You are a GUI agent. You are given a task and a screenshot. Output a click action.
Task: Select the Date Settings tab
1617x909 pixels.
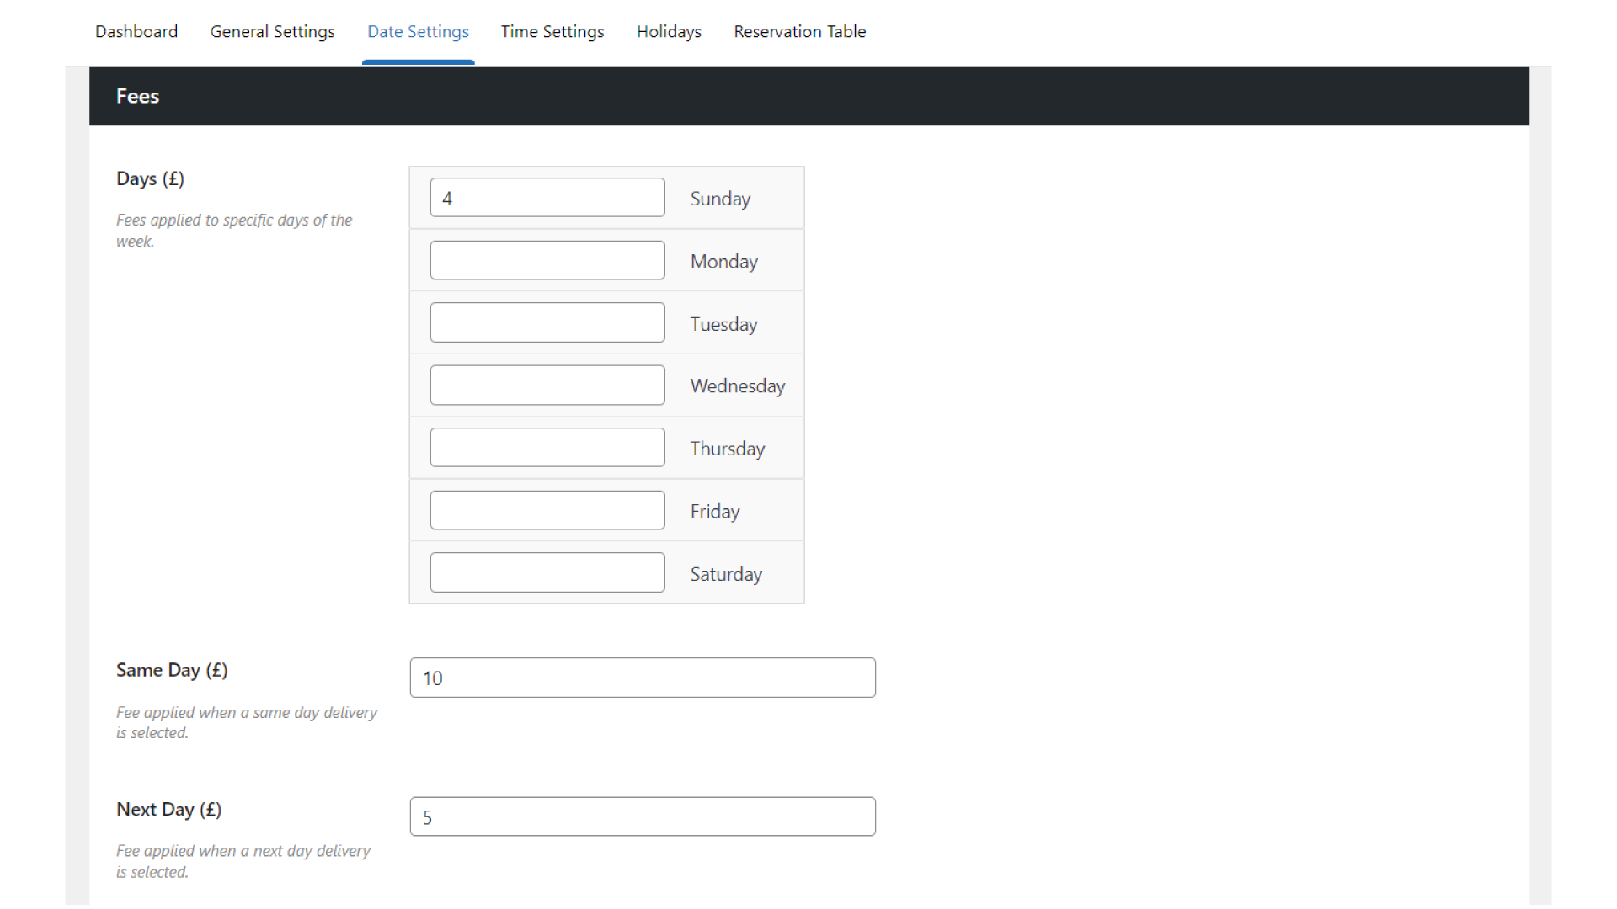point(418,31)
